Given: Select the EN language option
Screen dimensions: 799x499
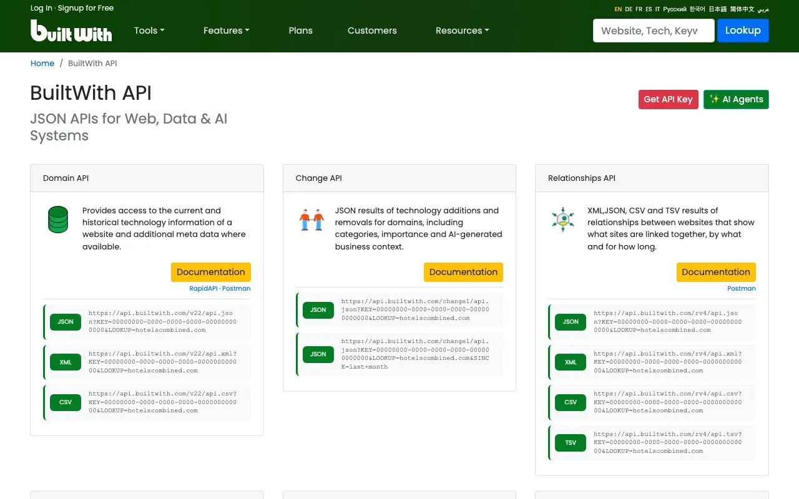Looking at the screenshot, I should (618, 9).
